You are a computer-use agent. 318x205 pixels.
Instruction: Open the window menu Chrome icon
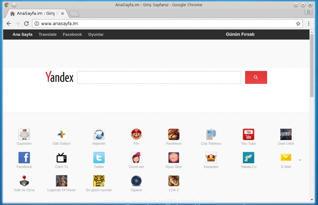point(7,5)
